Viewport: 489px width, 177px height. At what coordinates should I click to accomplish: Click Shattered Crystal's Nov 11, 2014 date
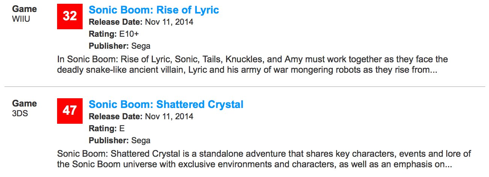[169, 116]
